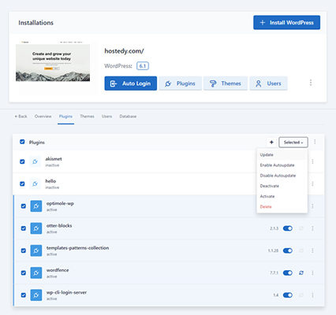This screenshot has height=315, width=336.
Task: Open the templates-patterns-collection row three-dot menu
Action: coord(312,250)
